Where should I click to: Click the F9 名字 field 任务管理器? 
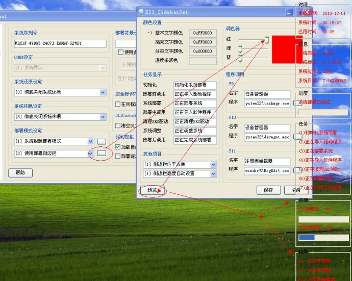click(x=267, y=94)
